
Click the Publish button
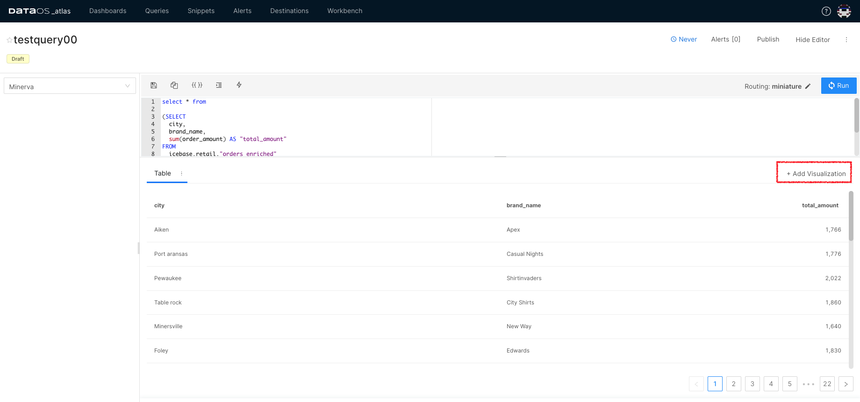point(768,39)
